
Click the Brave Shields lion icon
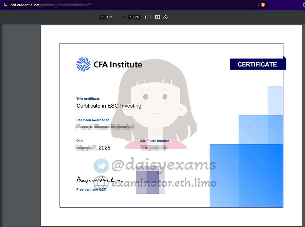click(263, 5)
